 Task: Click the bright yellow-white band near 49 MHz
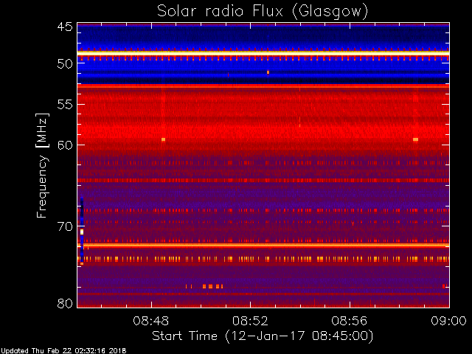[263, 53]
